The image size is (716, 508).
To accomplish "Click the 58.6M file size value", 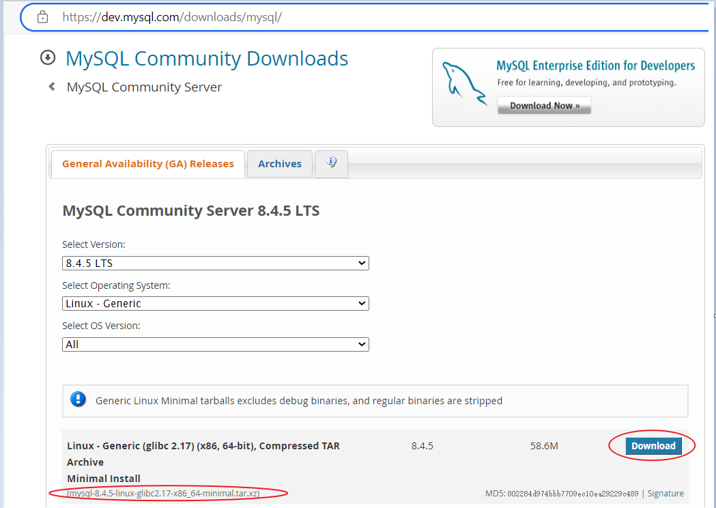I will pos(544,446).
